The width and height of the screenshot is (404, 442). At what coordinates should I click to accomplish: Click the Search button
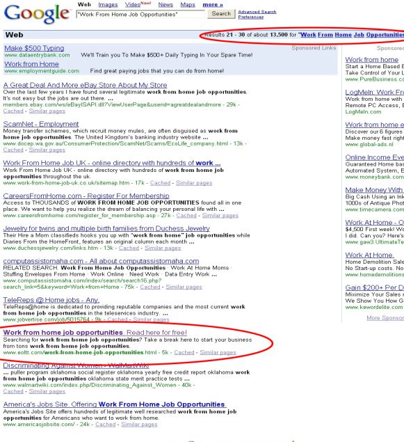(x=221, y=13)
